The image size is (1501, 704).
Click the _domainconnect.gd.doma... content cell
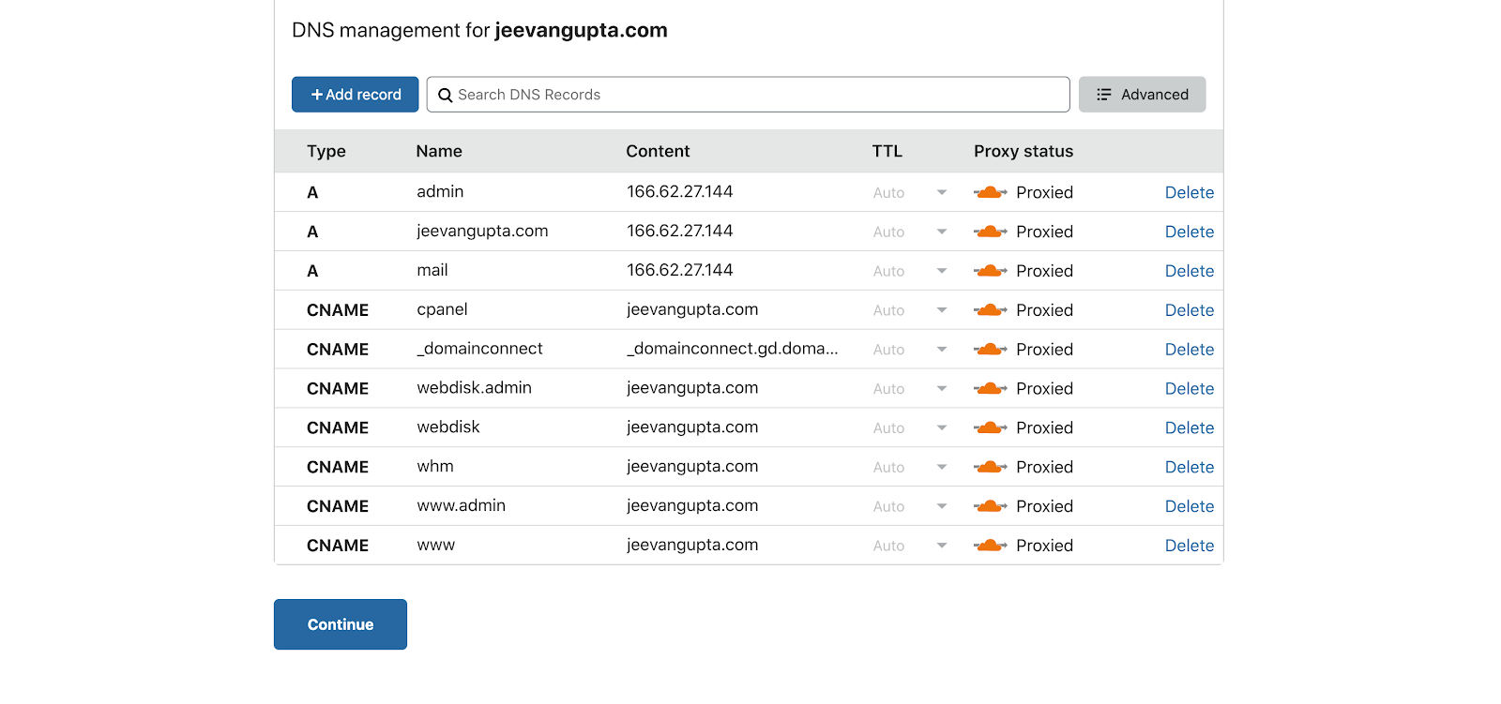click(x=733, y=349)
